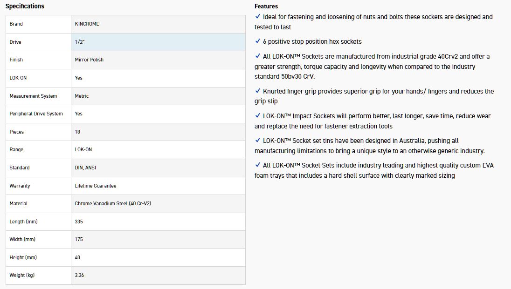Click the Mirror Polish finish value
The width and height of the screenshot is (511, 289).
tap(89, 60)
